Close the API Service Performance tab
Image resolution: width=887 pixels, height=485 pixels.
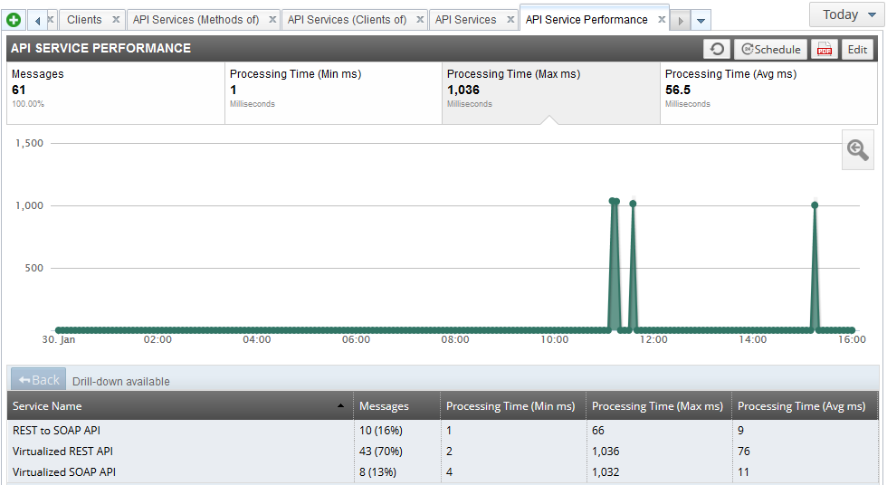click(x=662, y=19)
